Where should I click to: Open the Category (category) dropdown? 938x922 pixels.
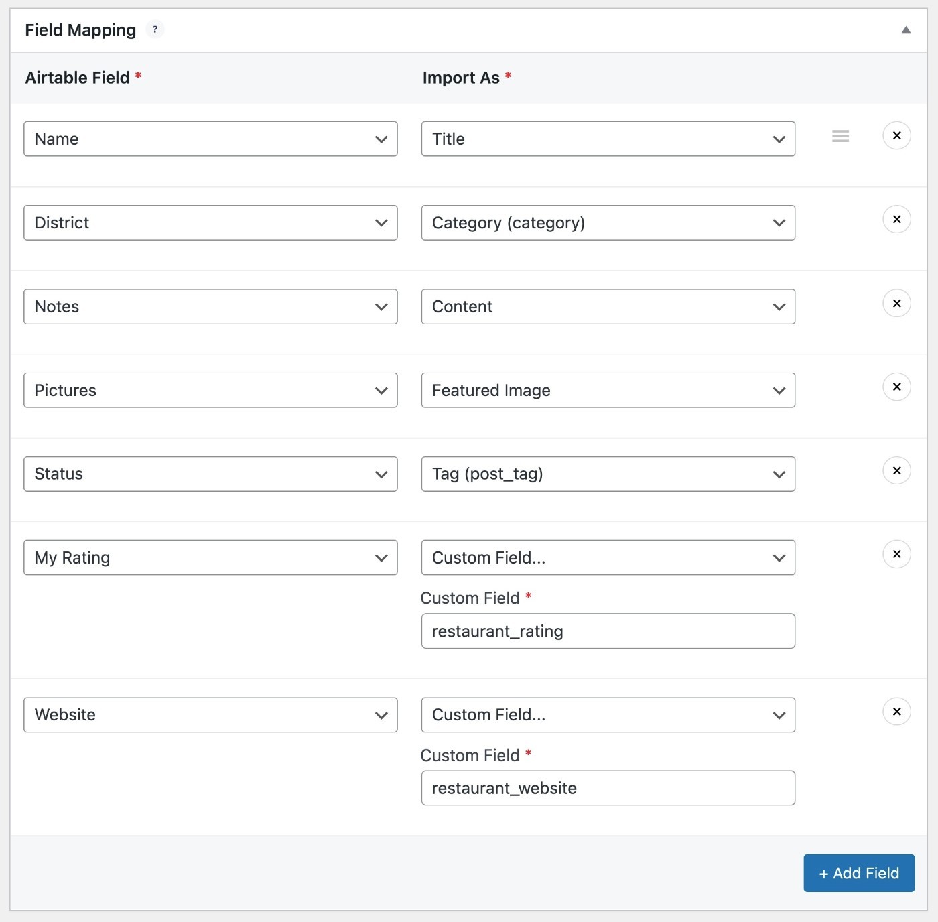pos(608,222)
